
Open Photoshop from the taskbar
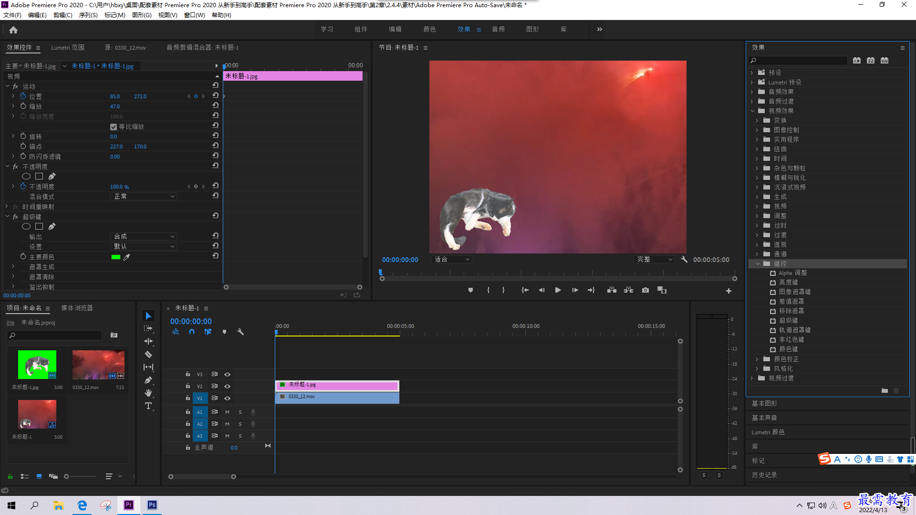(x=152, y=505)
